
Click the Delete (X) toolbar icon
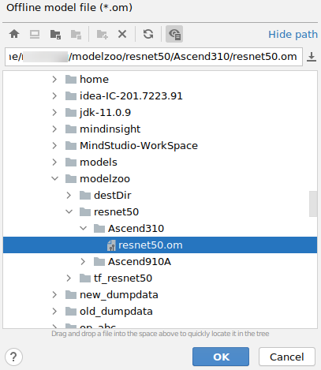click(x=122, y=34)
